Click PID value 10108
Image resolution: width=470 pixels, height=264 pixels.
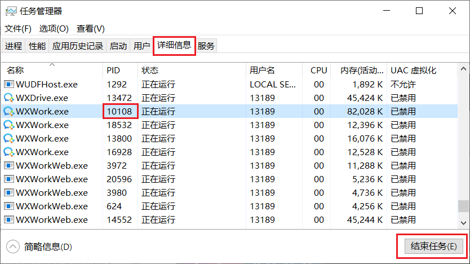[x=119, y=111]
